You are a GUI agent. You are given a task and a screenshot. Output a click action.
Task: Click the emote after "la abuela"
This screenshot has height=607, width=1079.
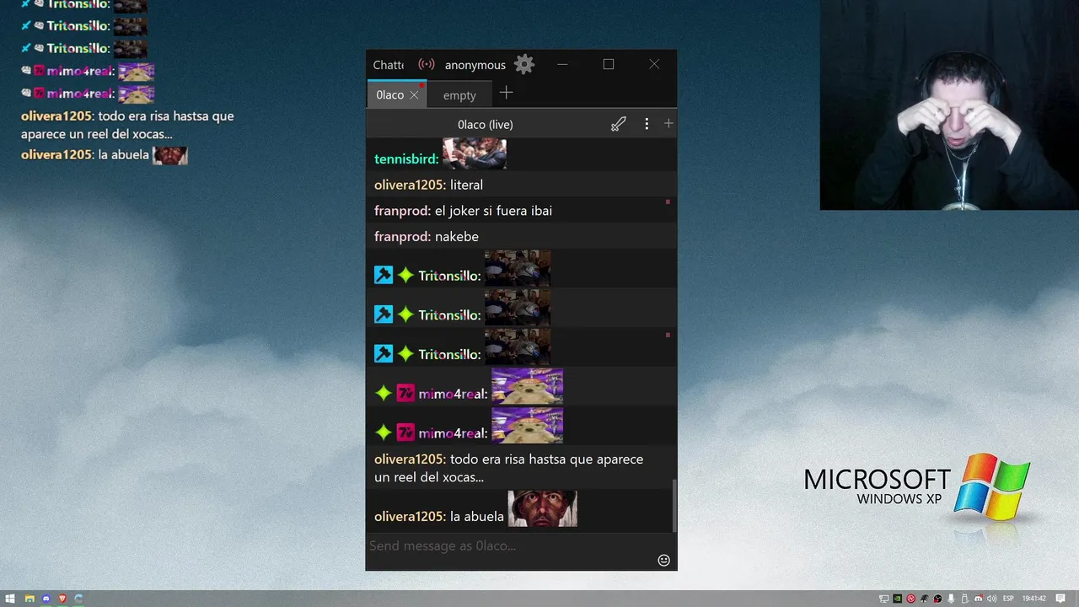pyautogui.click(x=542, y=508)
